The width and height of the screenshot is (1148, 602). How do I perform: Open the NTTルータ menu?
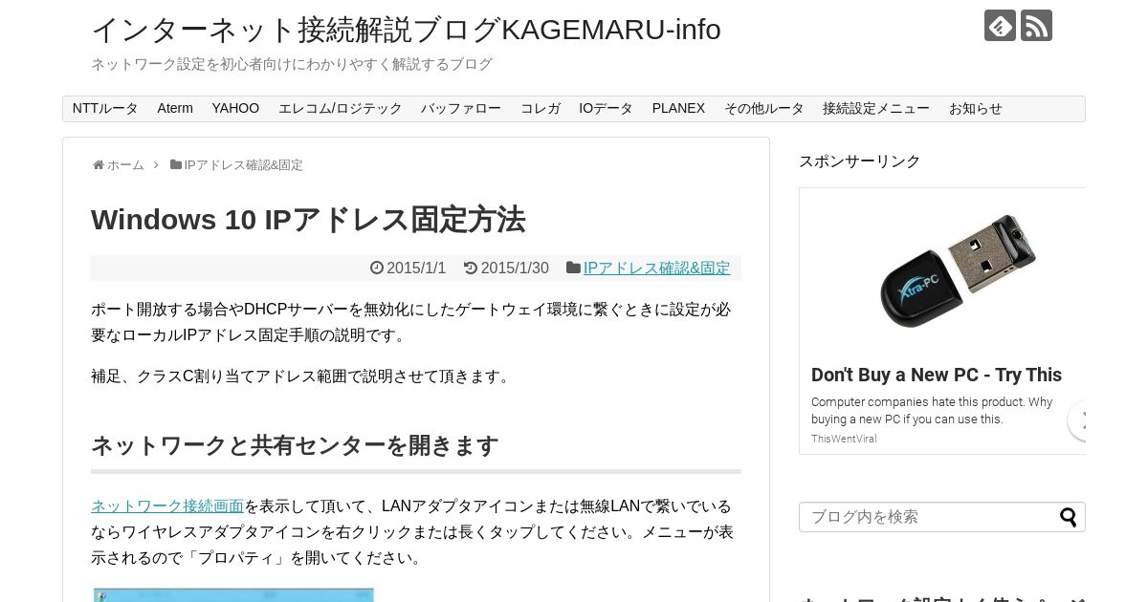click(105, 109)
